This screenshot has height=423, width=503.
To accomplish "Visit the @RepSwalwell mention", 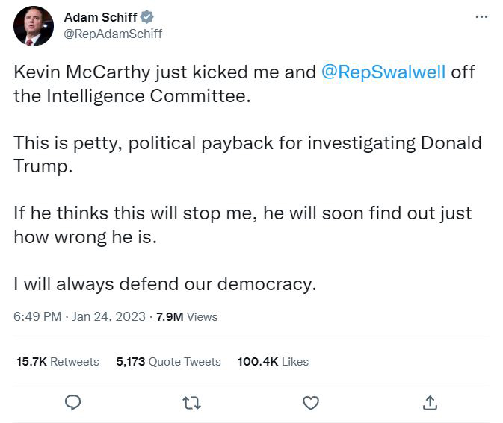I will (383, 72).
